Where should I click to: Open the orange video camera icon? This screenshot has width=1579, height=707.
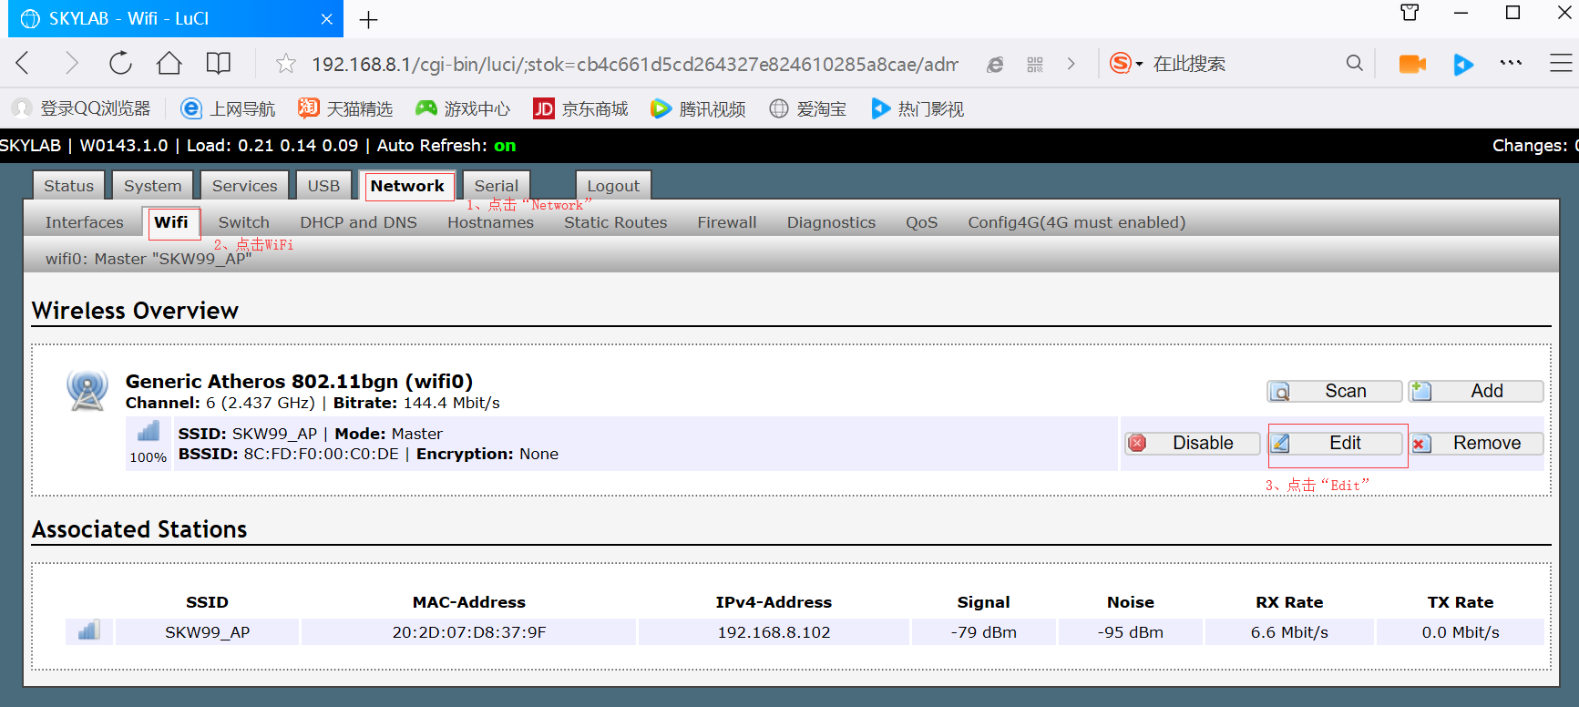click(x=1411, y=64)
